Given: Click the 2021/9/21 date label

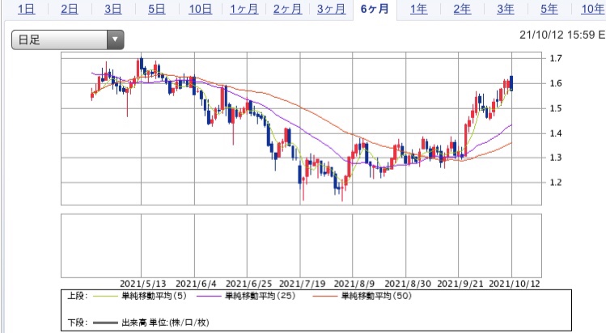Looking at the screenshot, I should point(460,284).
